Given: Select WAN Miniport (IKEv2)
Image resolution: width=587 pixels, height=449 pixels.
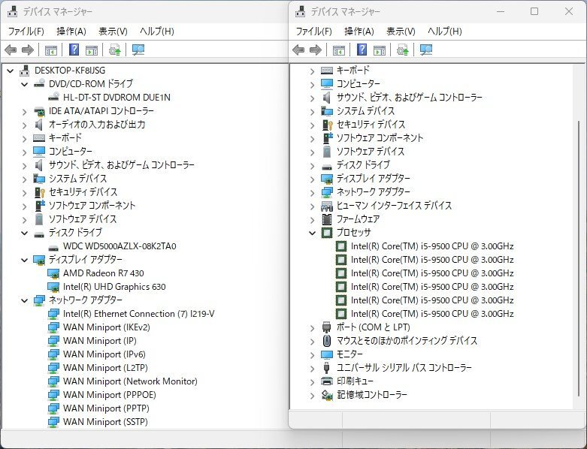Looking at the screenshot, I should point(107,327).
